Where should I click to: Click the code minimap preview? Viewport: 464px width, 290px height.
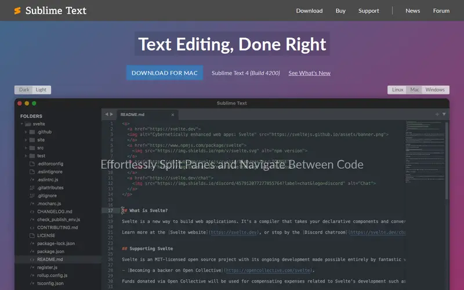(425, 152)
